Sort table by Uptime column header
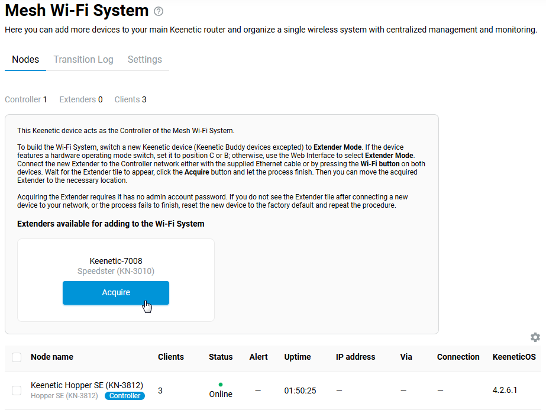The width and height of the screenshot is (546, 413). [297, 357]
